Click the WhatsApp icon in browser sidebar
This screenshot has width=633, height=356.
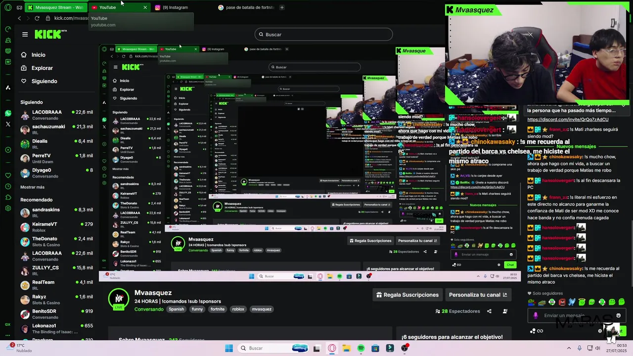[x=8, y=113]
